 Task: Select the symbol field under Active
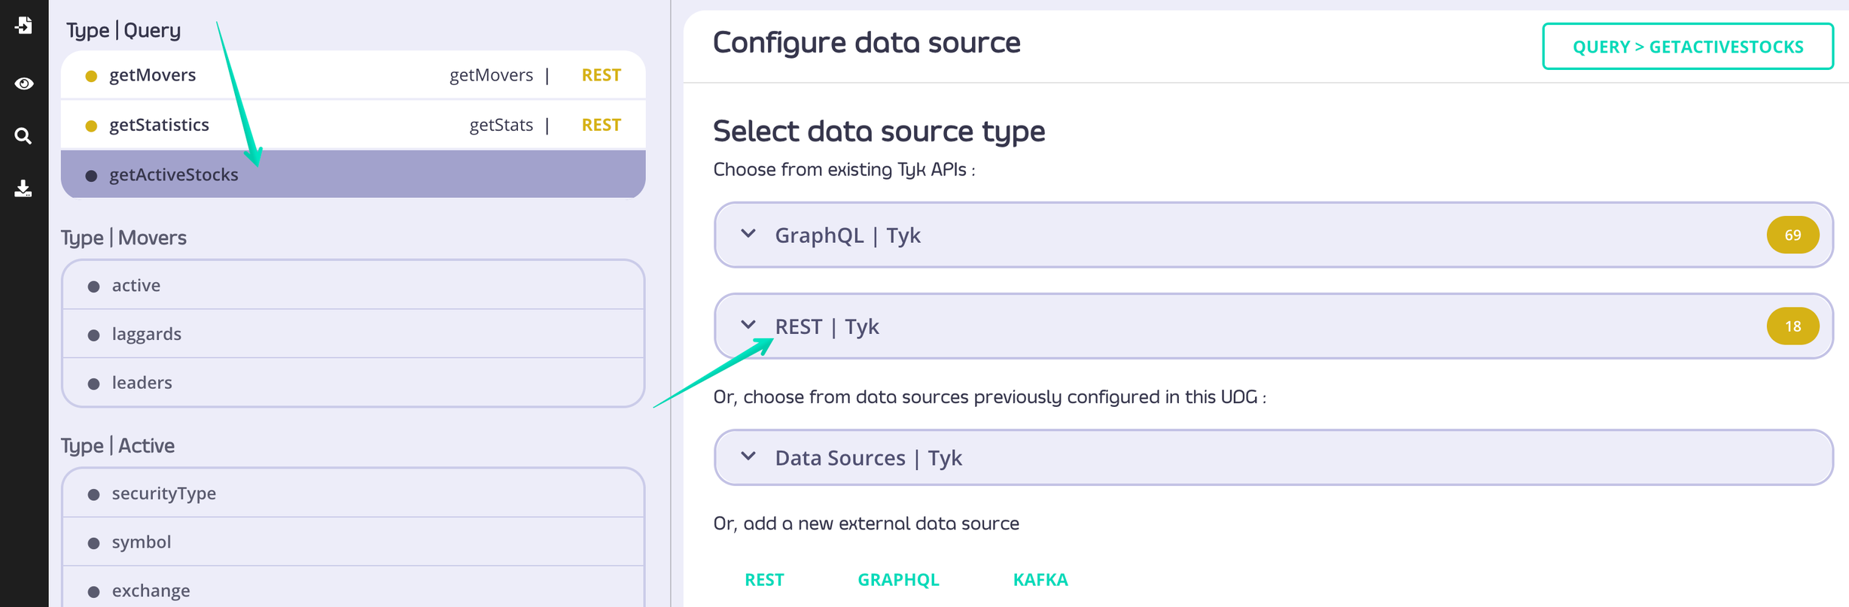point(142,542)
